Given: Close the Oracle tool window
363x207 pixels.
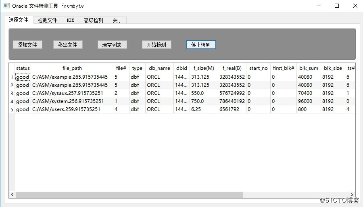Looking at the screenshot, I should [x=355, y=6].
